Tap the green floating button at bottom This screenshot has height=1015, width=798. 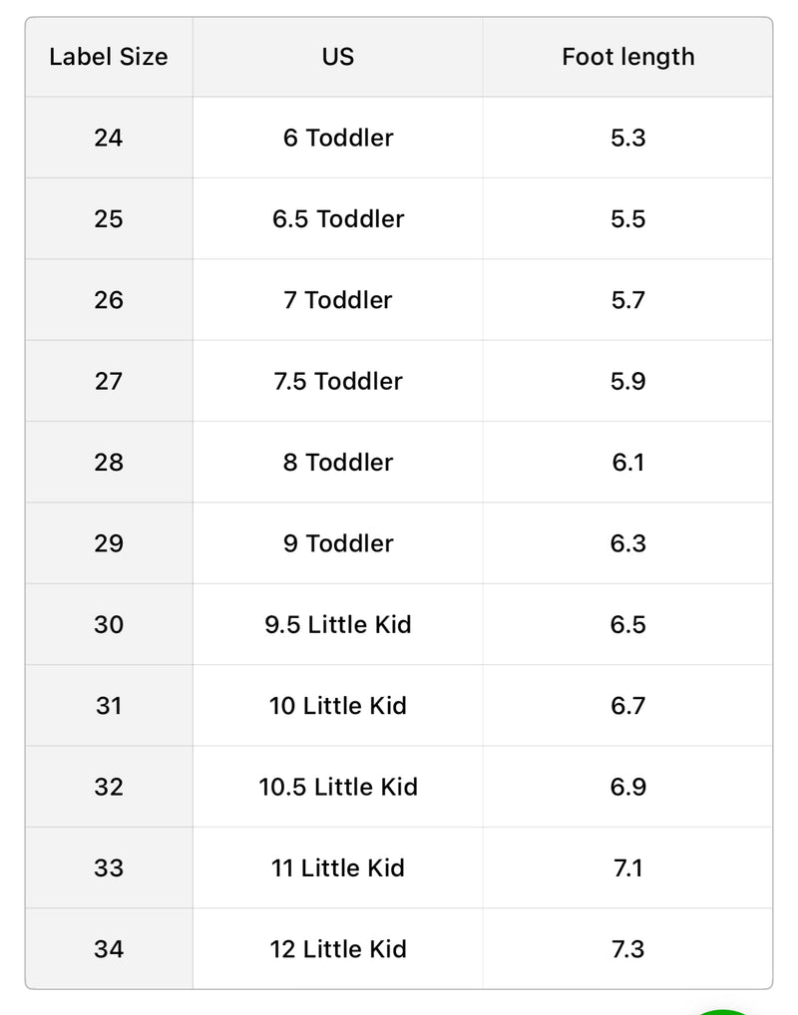click(x=725, y=1009)
